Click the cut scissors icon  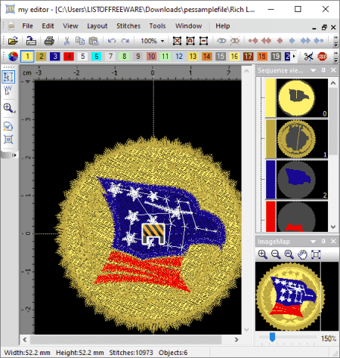(66, 41)
